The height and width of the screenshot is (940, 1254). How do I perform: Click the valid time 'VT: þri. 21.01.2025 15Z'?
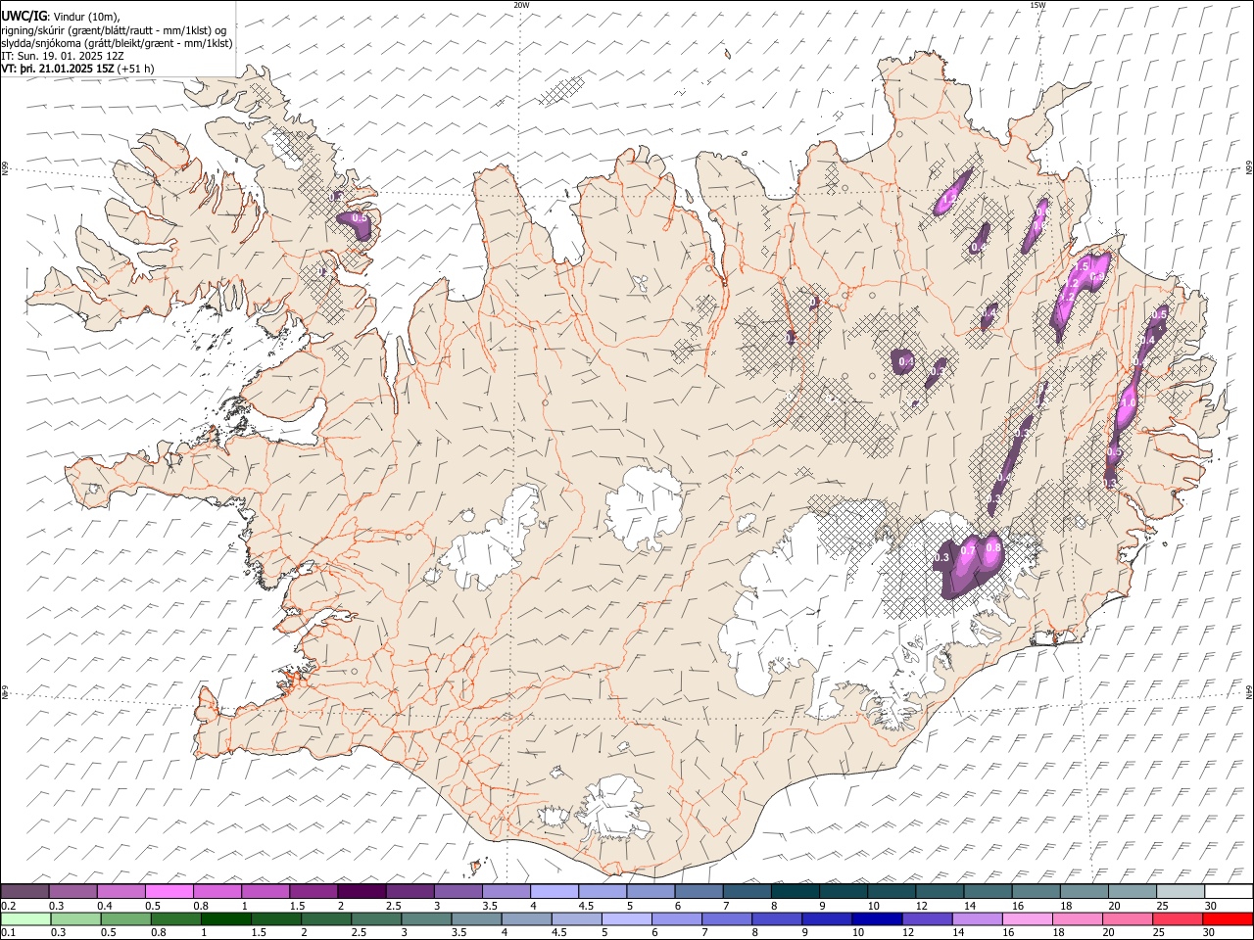[x=57, y=69]
